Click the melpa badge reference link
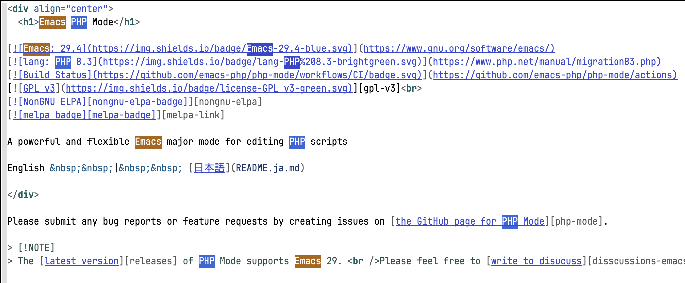Screen dimensions: 685x283 (84, 115)
